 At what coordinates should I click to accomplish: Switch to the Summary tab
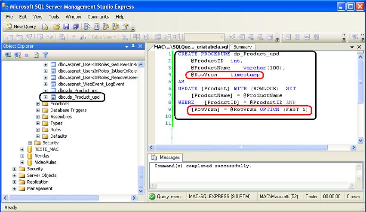pos(243,47)
